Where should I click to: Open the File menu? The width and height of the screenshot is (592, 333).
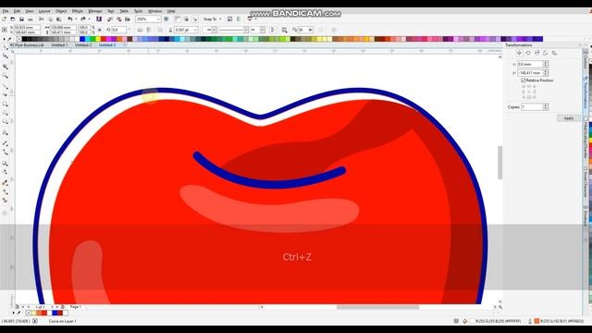pyautogui.click(x=6, y=11)
